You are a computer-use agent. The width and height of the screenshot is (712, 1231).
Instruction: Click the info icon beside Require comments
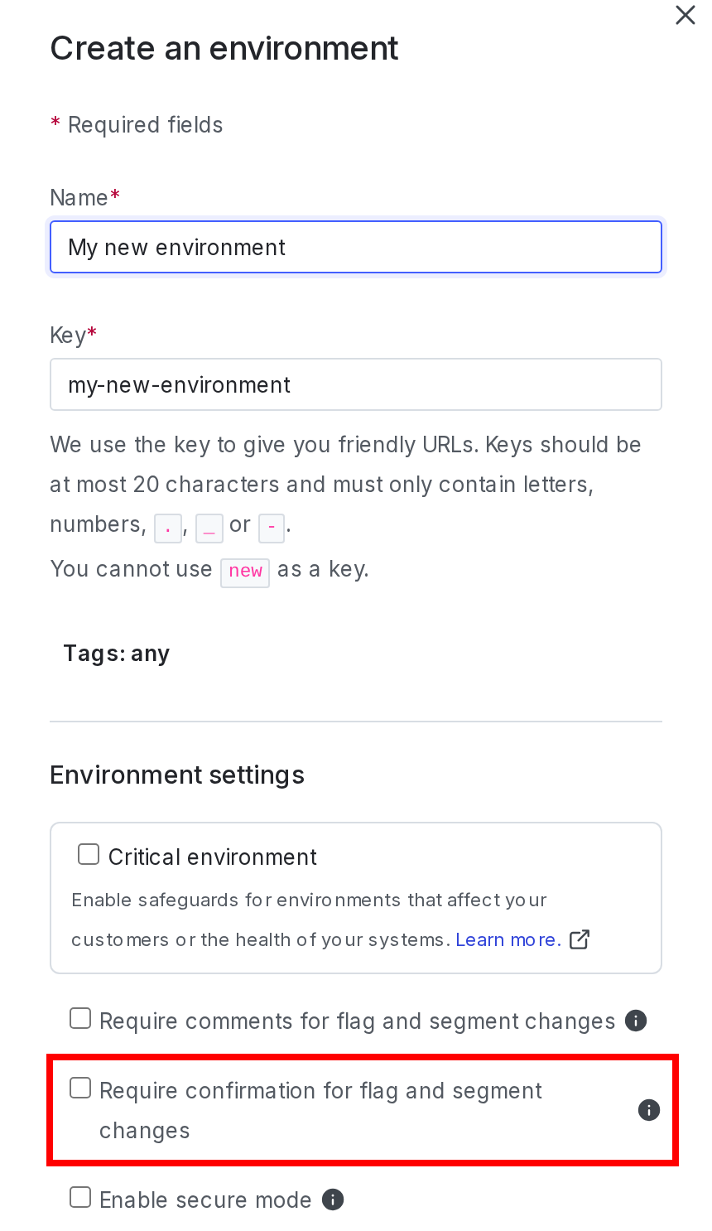pyautogui.click(x=636, y=1021)
